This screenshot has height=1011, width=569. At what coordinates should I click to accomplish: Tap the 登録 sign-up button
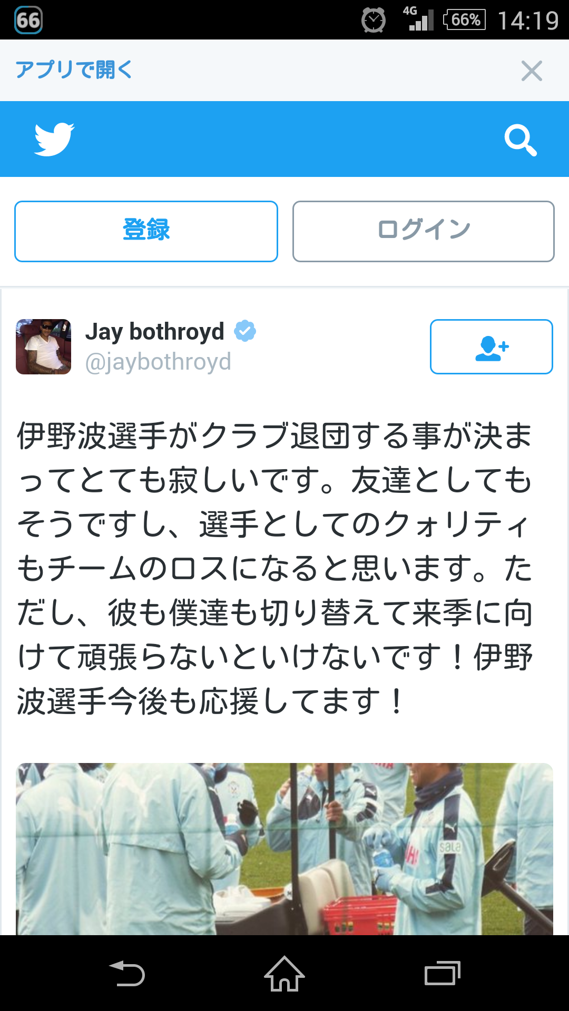tap(146, 231)
